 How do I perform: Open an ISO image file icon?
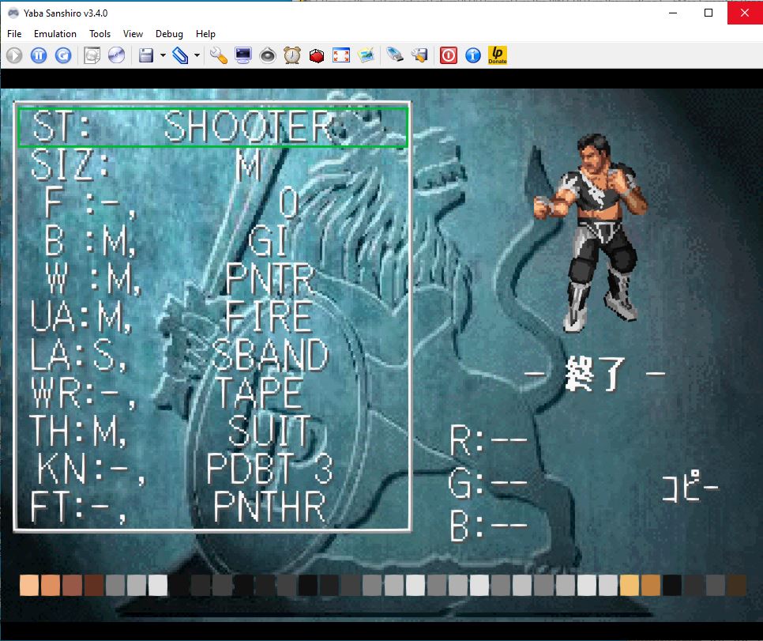click(x=92, y=55)
